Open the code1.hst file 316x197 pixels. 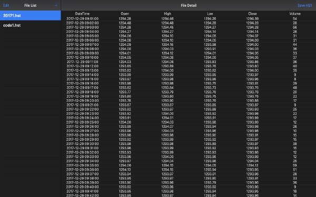point(31,25)
